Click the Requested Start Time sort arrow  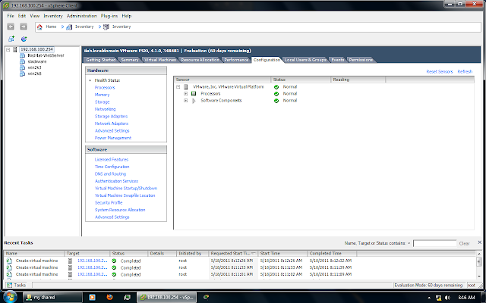pyautogui.click(x=253, y=253)
